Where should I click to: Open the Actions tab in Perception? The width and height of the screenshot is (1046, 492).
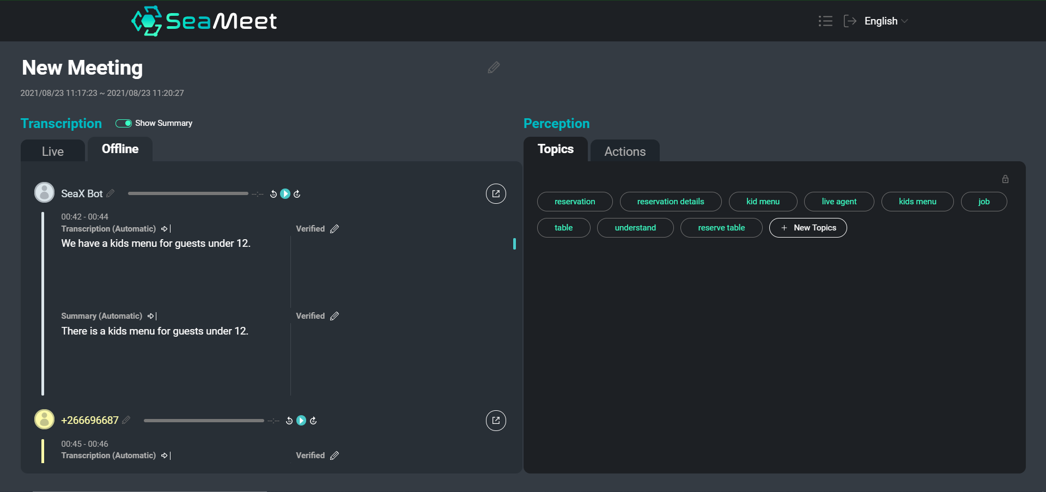[x=624, y=151]
